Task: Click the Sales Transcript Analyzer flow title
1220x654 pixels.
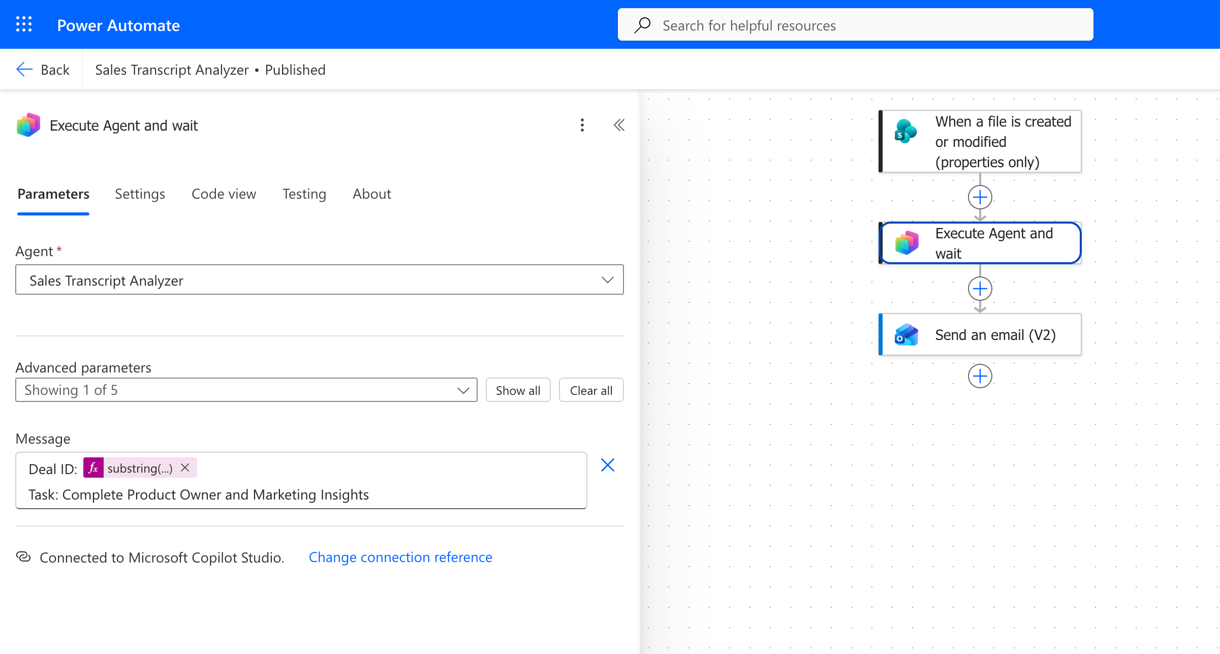Action: tap(172, 70)
